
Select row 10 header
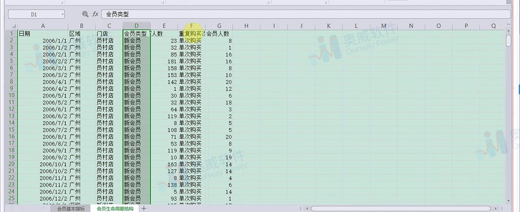[12, 95]
